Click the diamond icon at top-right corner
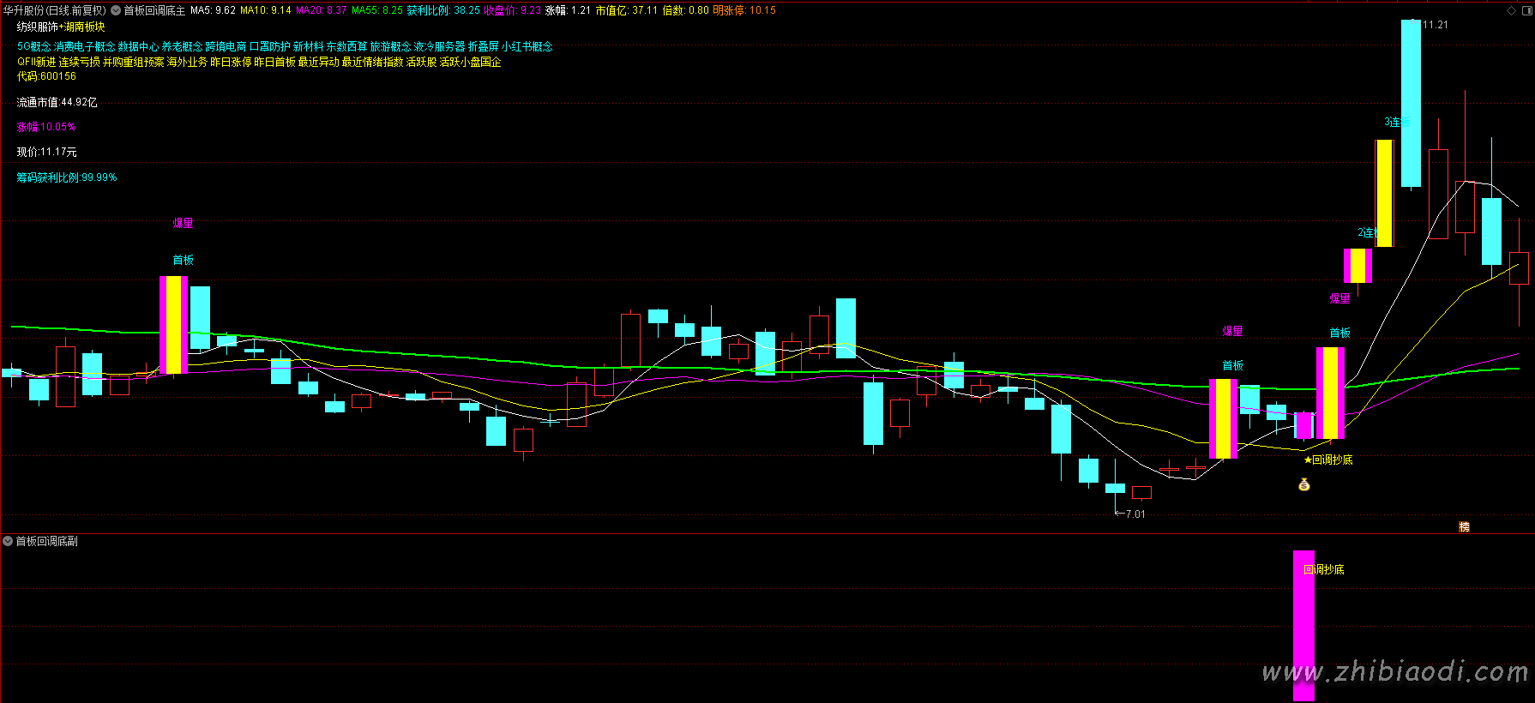 coord(1511,10)
